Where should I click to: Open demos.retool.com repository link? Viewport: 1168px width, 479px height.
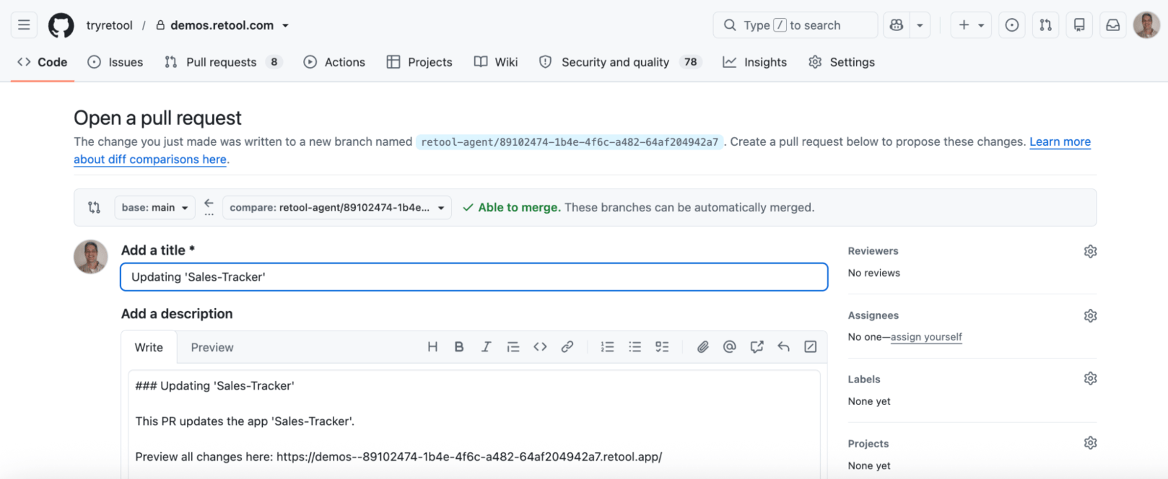click(x=222, y=25)
